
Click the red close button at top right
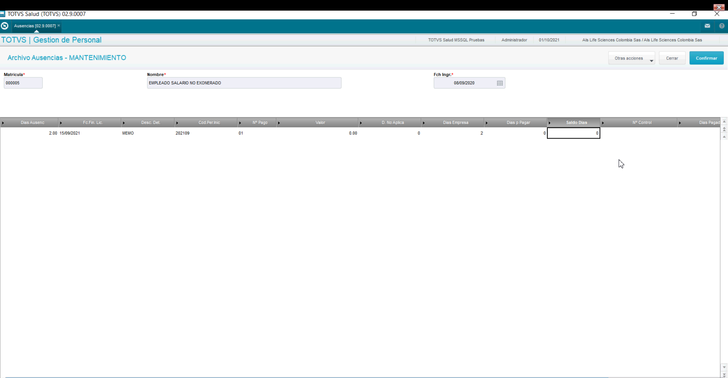coord(719,7)
